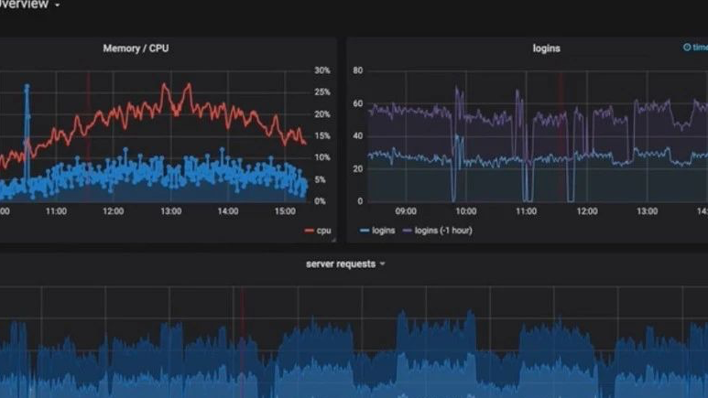
Task: Click the red annotation marker in server requests graph
Action: pyautogui.click(x=242, y=342)
